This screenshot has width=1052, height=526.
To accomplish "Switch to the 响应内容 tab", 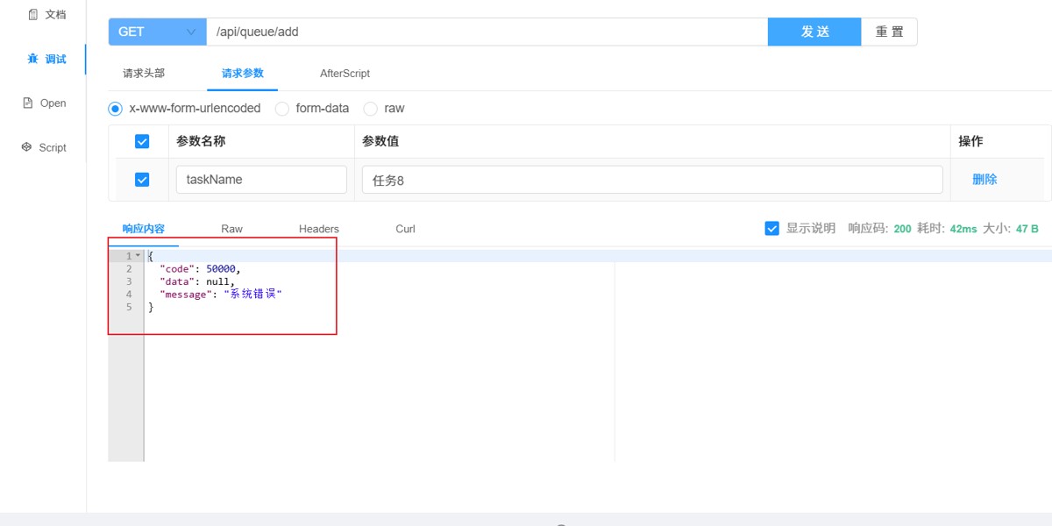I will pos(144,229).
